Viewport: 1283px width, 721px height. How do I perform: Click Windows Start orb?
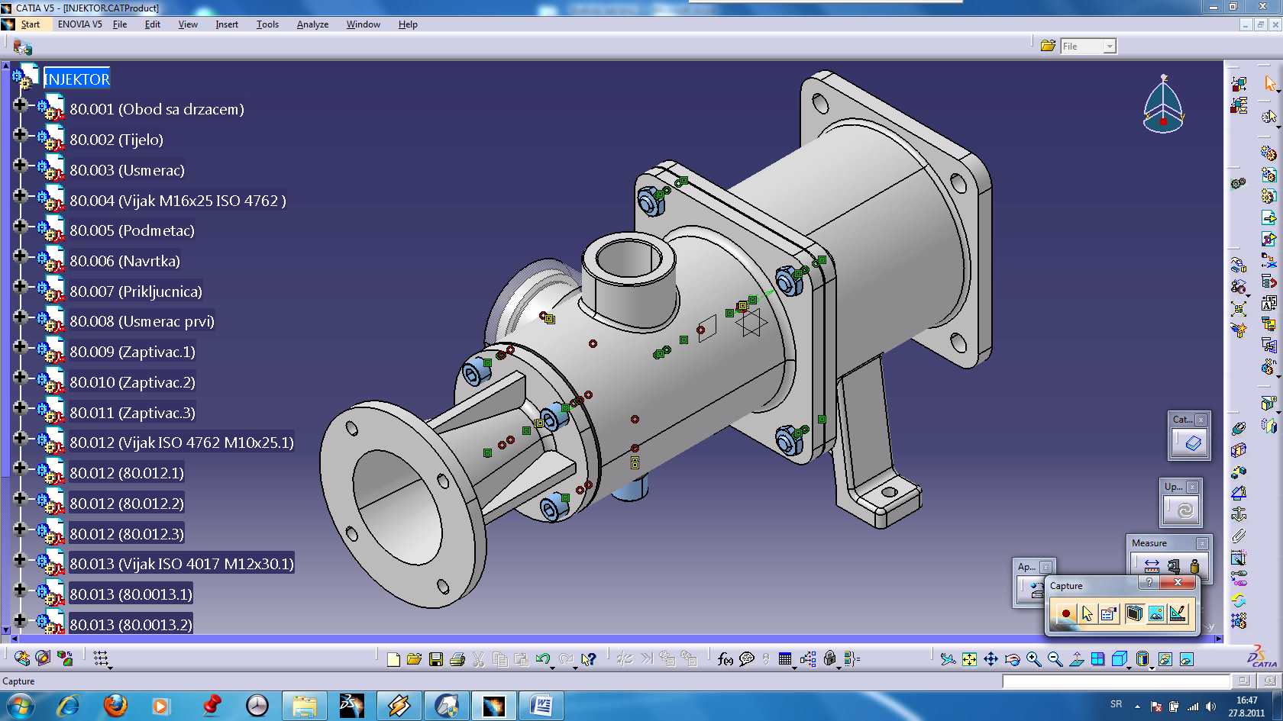pos(19,706)
